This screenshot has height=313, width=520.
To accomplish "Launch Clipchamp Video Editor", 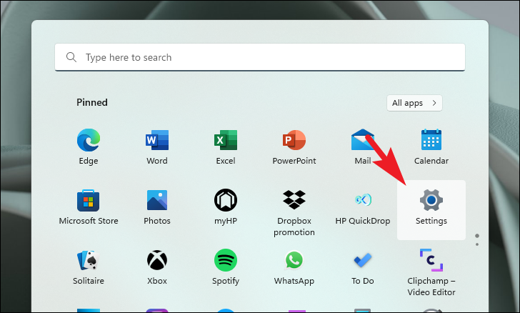I will coord(431,260).
